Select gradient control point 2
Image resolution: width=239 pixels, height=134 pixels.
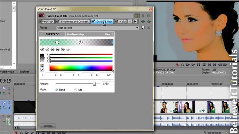(81, 42)
